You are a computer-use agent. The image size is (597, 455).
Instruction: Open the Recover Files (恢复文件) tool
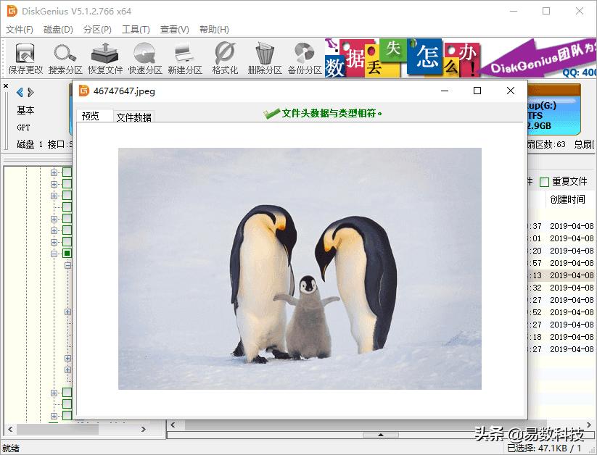(105, 58)
